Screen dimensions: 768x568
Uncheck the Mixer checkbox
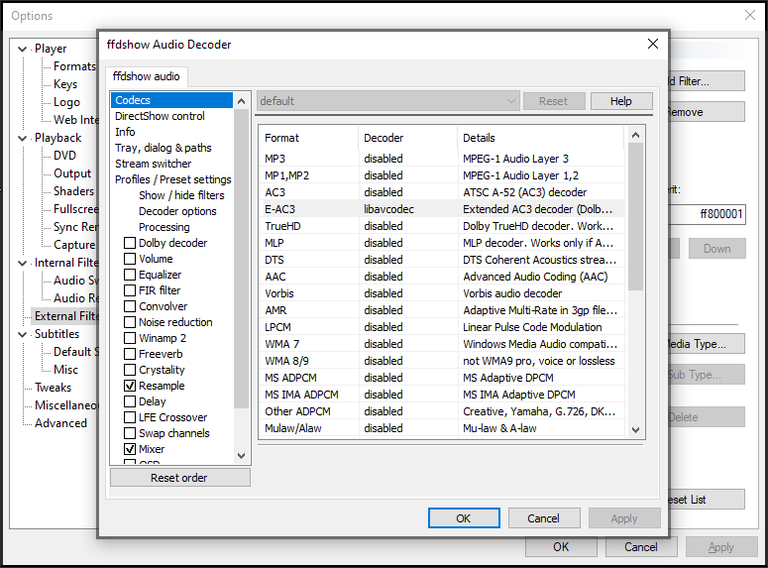point(130,449)
